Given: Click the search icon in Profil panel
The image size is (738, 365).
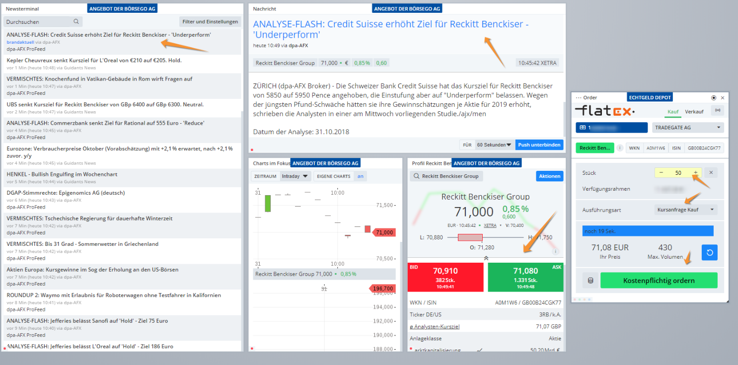Looking at the screenshot, I should click(416, 176).
